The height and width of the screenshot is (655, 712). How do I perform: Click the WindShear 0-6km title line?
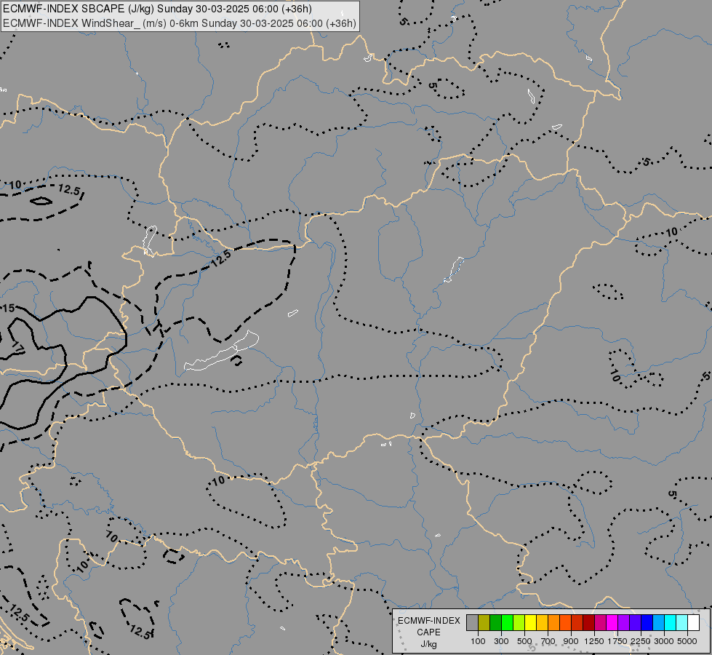click(x=180, y=23)
